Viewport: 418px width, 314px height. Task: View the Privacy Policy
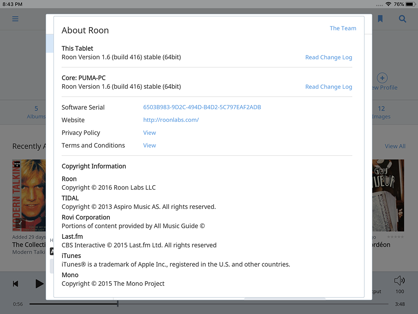(x=149, y=133)
